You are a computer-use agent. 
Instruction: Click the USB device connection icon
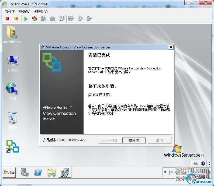89,19
